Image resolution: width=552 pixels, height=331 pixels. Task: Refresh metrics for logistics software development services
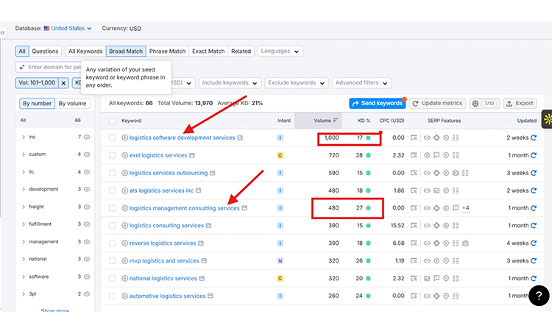534,138
